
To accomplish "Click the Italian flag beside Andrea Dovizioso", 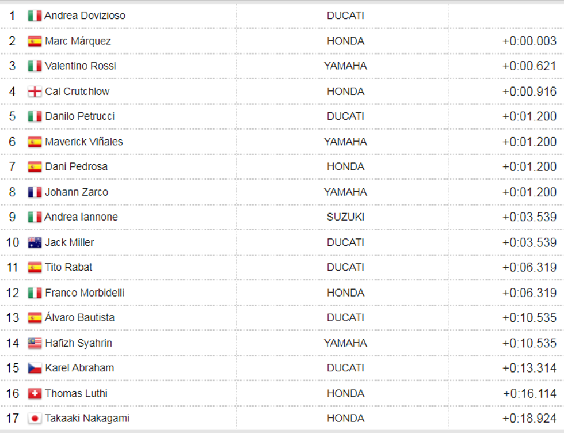I will tap(35, 16).
